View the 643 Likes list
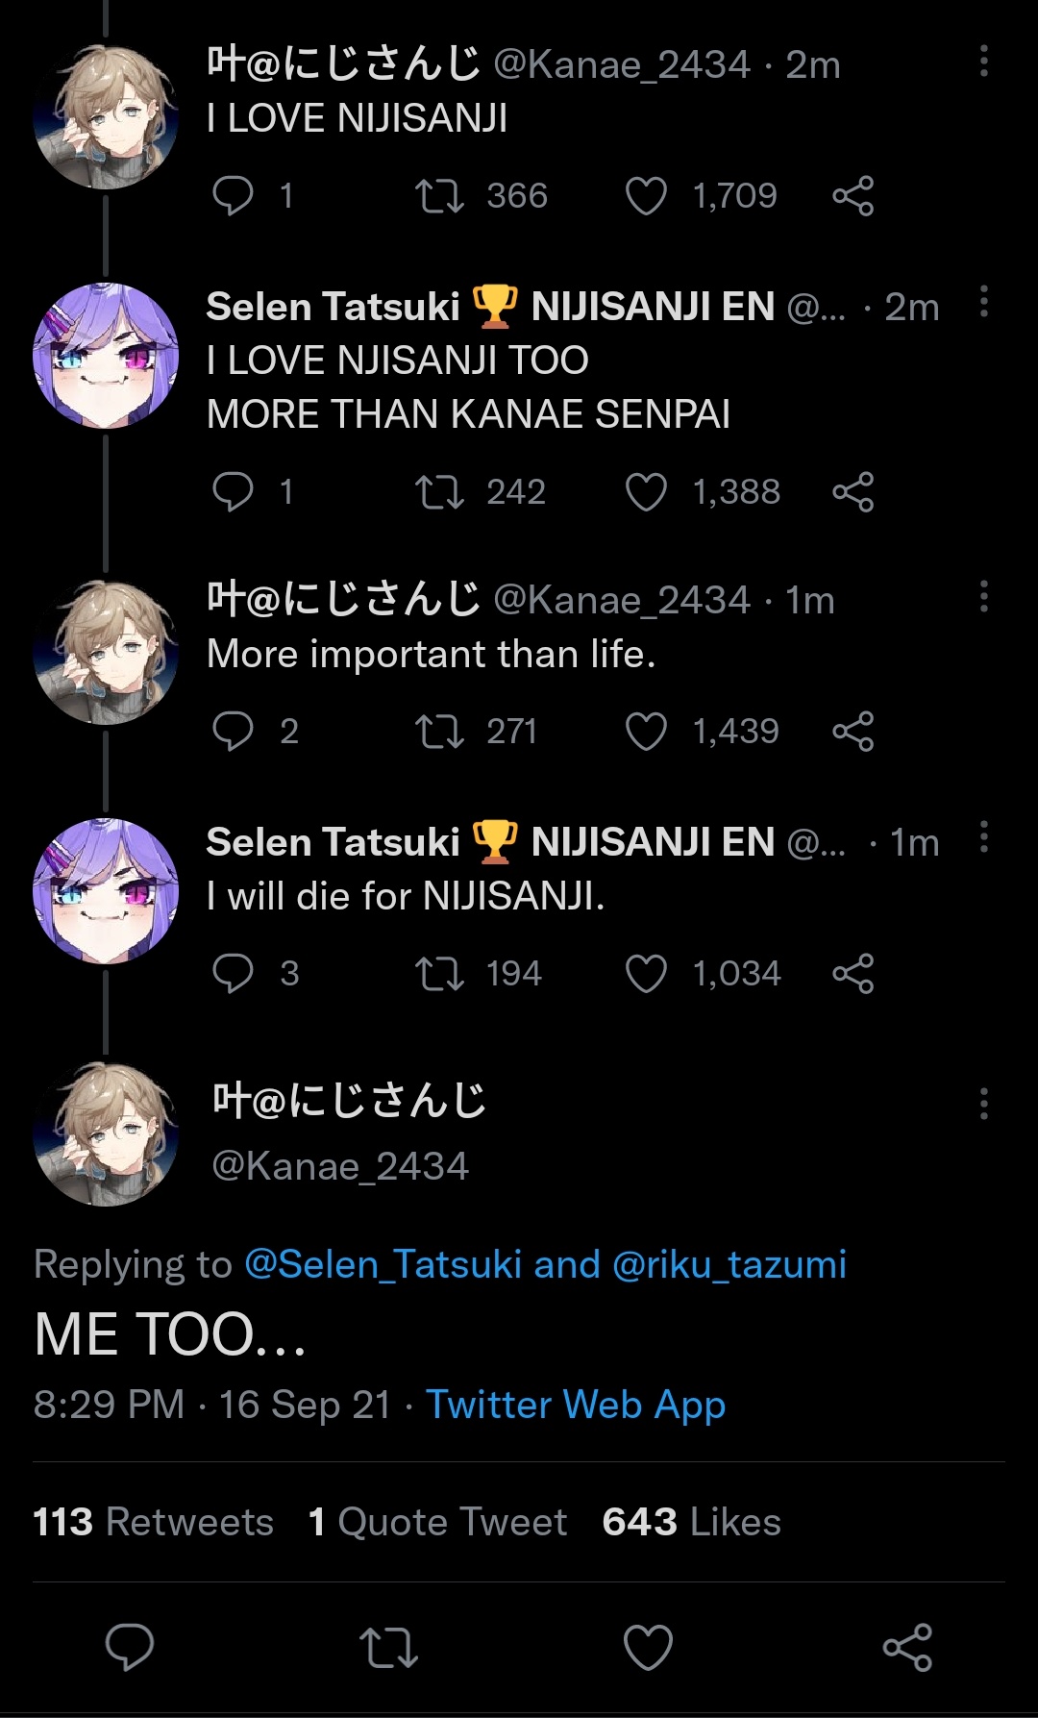Viewport: 1038px width, 1718px height. pos(691,1522)
